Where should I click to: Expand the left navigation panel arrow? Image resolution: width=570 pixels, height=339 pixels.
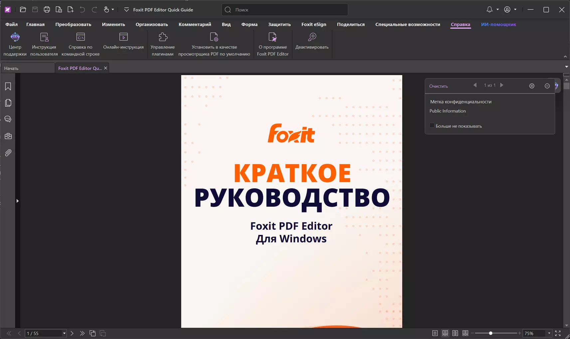tap(17, 201)
